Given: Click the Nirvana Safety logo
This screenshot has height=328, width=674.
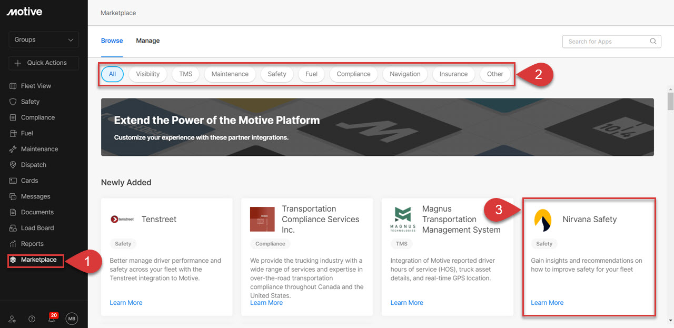Looking at the screenshot, I should pyautogui.click(x=543, y=220).
